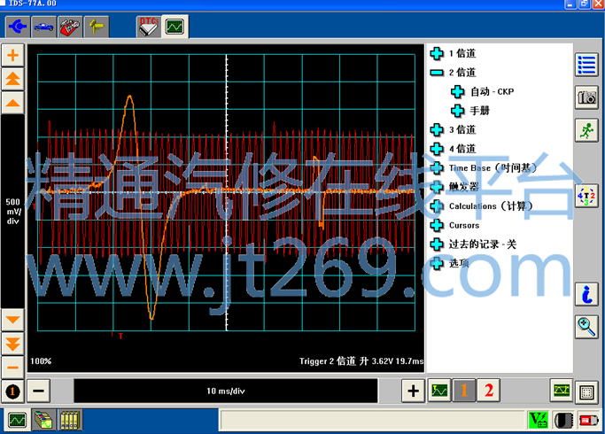The image size is (605, 434).
Task: Click the 10 ms/div time base bar
Action: 226,391
